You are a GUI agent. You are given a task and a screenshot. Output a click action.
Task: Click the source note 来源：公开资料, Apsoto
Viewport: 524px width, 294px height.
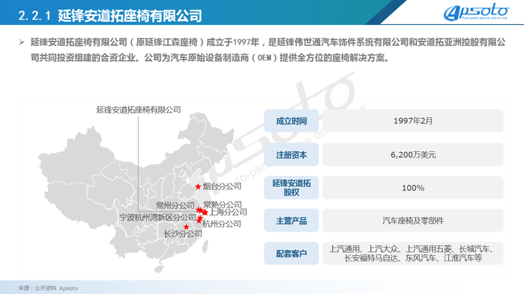pos(48,288)
